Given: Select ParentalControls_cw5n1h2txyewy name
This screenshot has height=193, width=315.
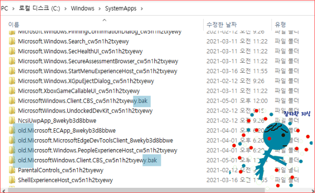Looking at the screenshot, I should click(x=60, y=170).
